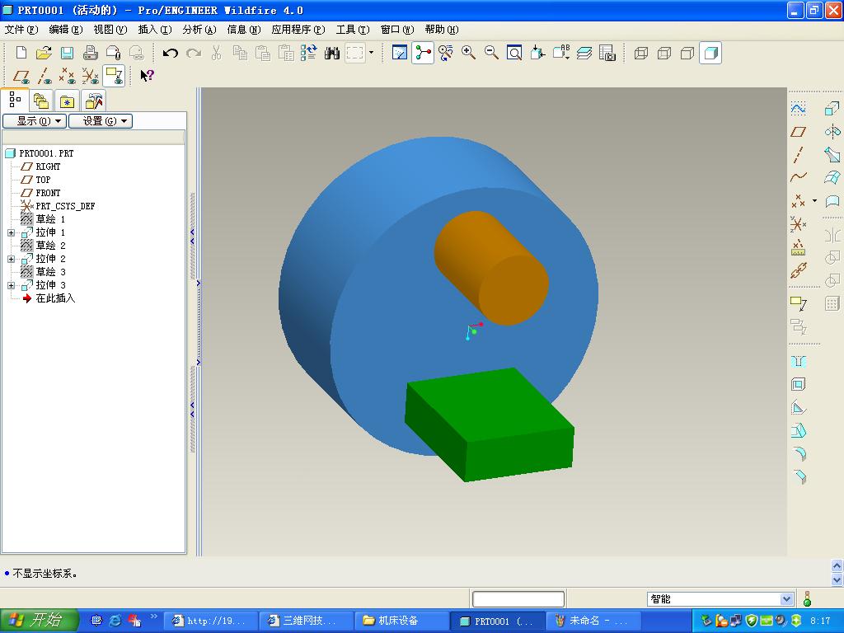Click the New file icon

click(x=21, y=53)
